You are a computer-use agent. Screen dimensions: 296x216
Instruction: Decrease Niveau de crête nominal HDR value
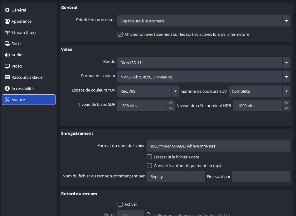[286, 109]
